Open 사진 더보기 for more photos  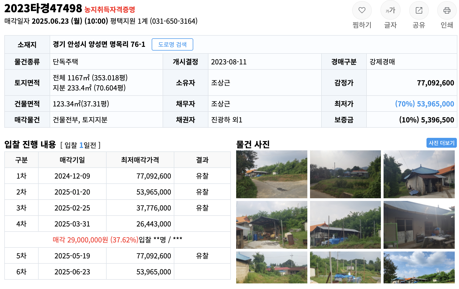pos(441,143)
